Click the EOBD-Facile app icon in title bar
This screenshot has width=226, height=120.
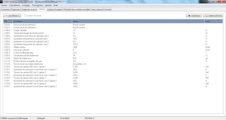[1, 2]
